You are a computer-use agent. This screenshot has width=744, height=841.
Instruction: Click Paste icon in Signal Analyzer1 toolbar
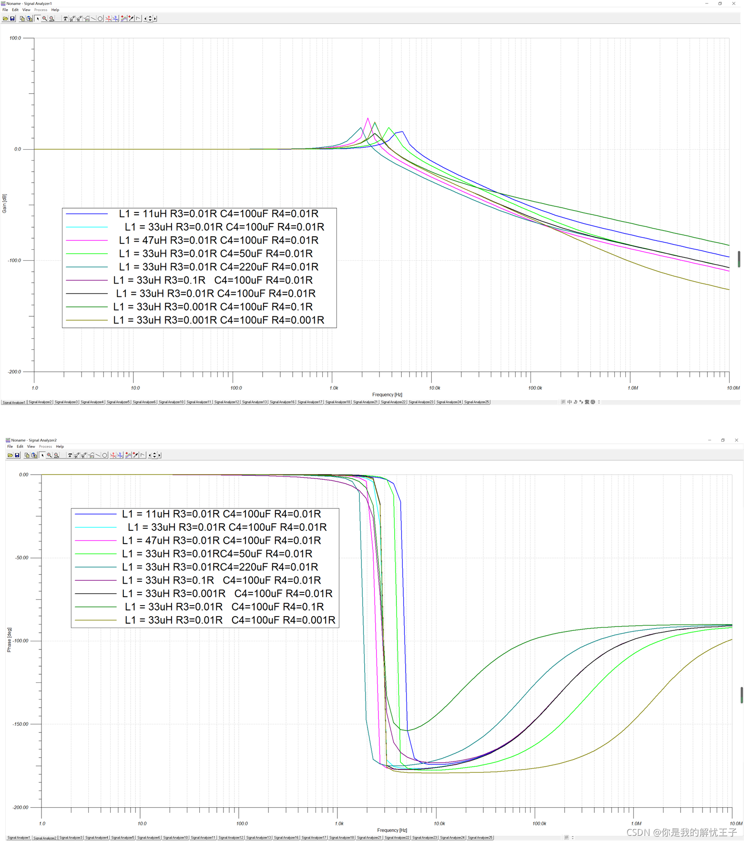tap(29, 19)
